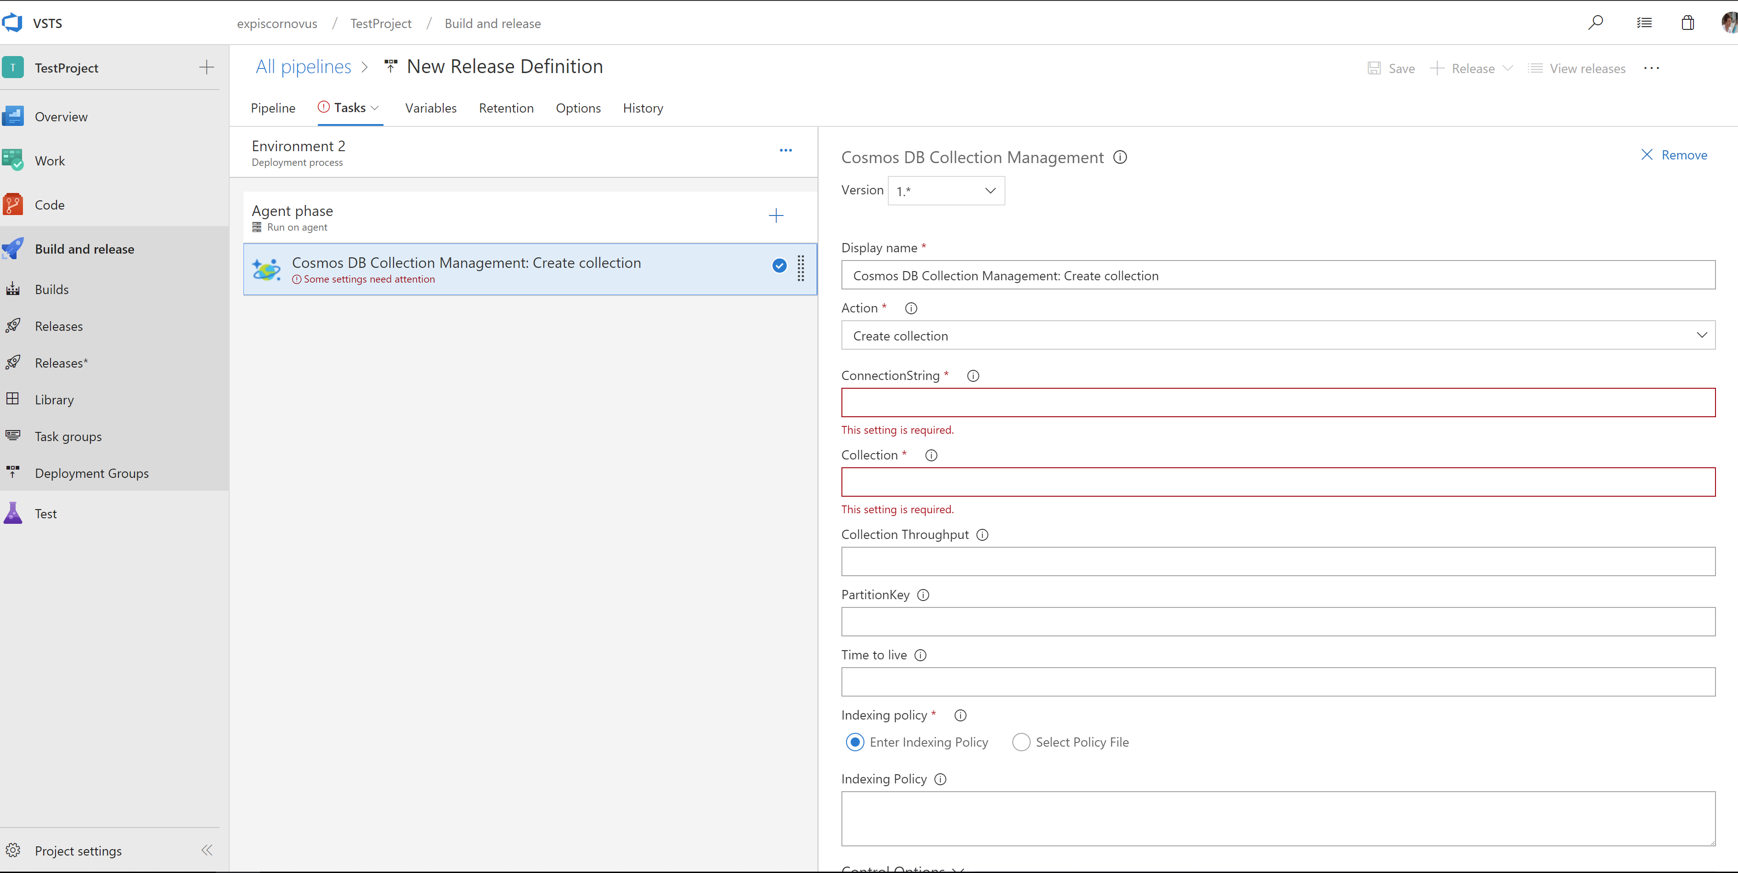
Task: Click the Project settings gear icon
Action: tap(13, 850)
